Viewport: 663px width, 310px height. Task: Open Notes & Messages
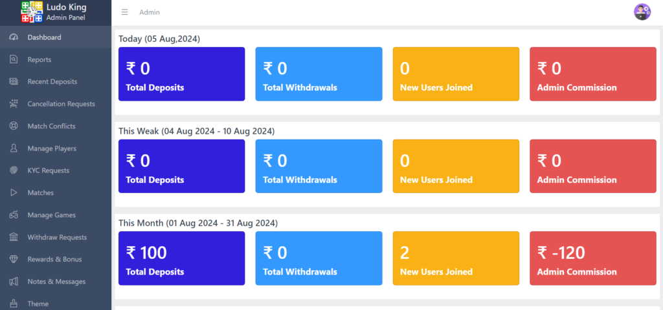(56, 282)
